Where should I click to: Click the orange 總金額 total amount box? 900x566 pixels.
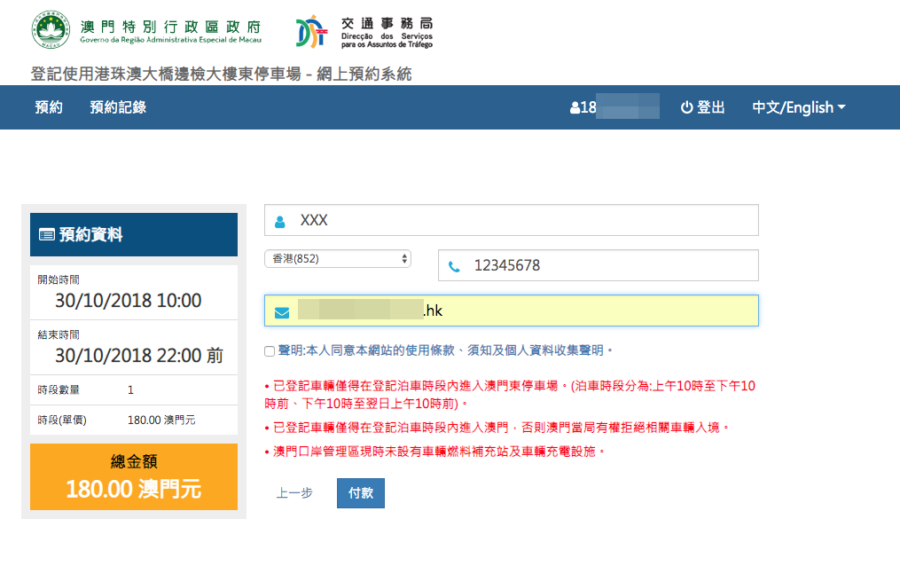coord(134,477)
